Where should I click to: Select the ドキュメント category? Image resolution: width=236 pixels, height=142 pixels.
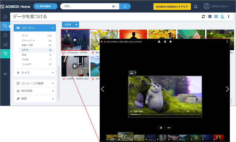pyautogui.click(x=36, y=40)
